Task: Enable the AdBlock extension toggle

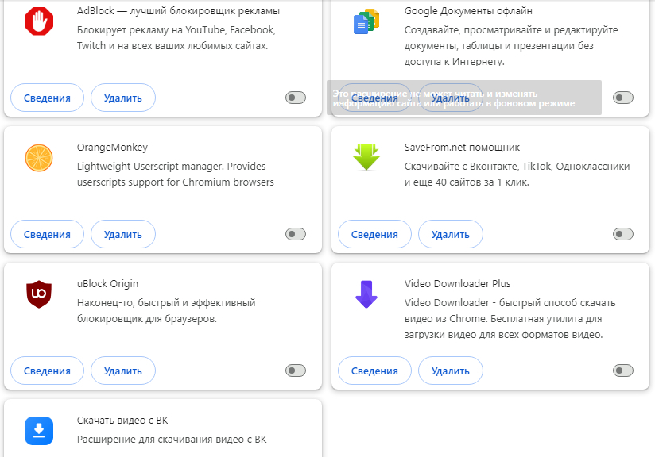Action: pyautogui.click(x=296, y=98)
